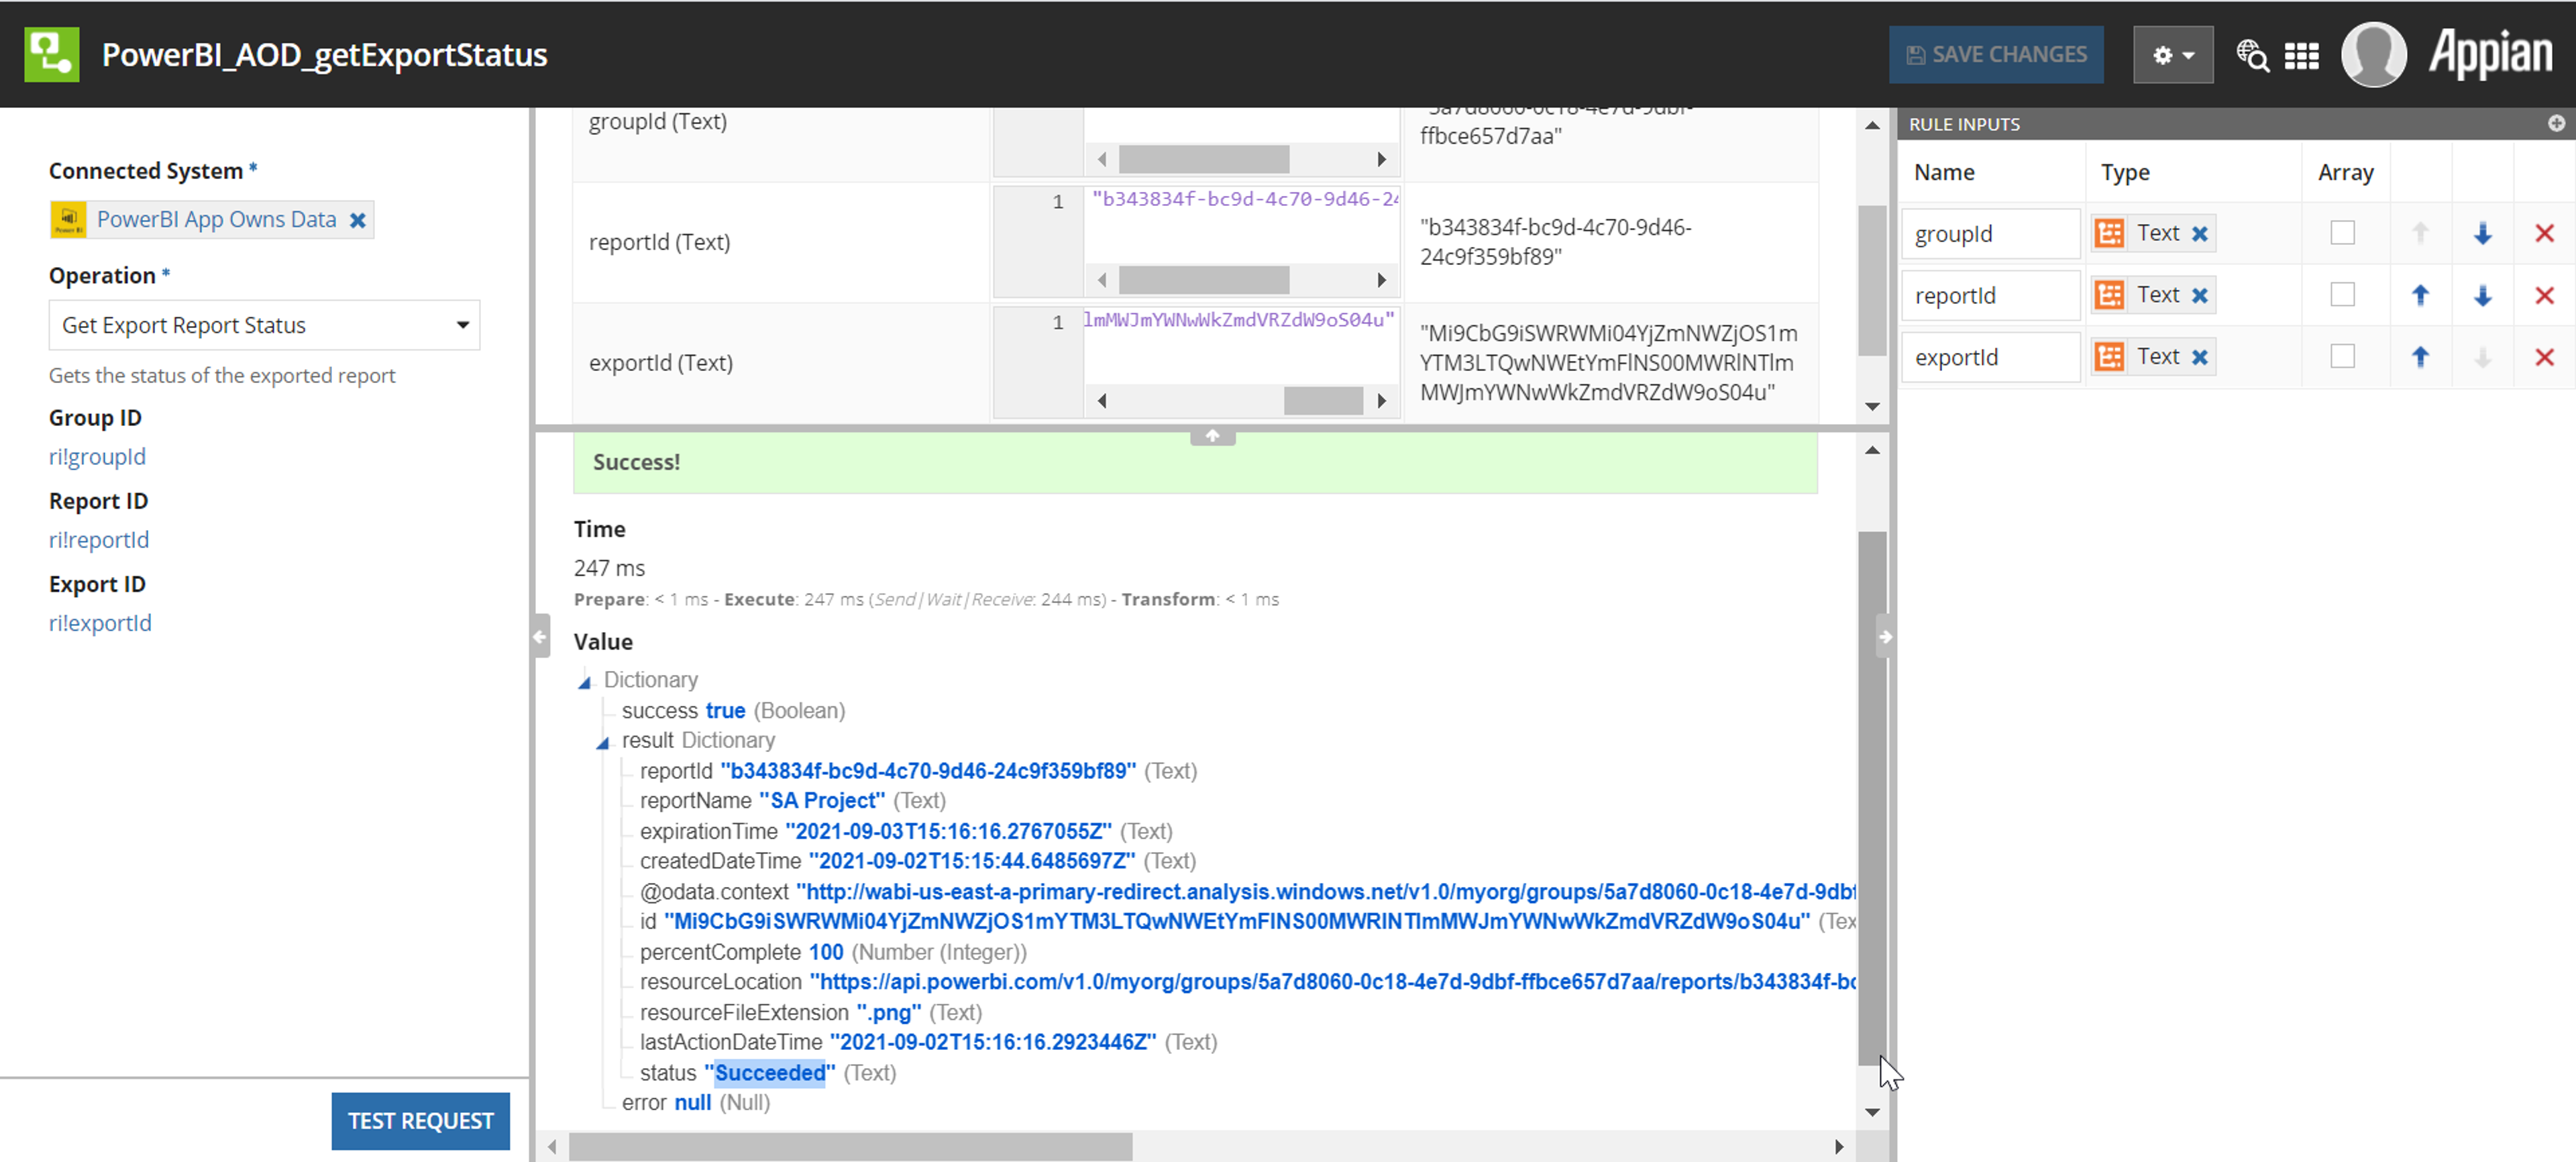Edit the ri!reportId expression
The width and height of the screenshot is (2576, 1162).
click(99, 540)
